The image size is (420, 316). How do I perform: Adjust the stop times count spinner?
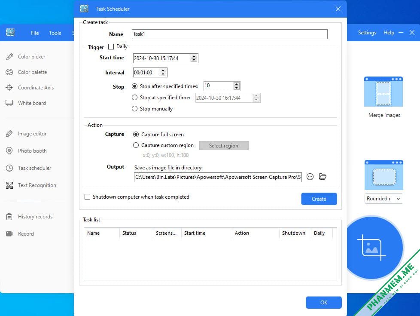click(x=236, y=86)
